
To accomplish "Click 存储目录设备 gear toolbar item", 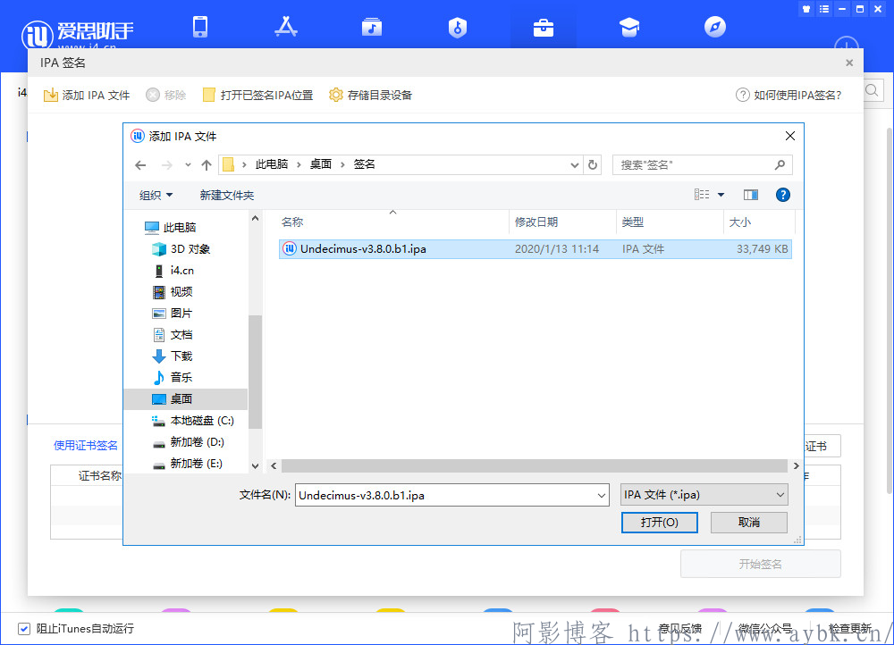I will tap(371, 96).
